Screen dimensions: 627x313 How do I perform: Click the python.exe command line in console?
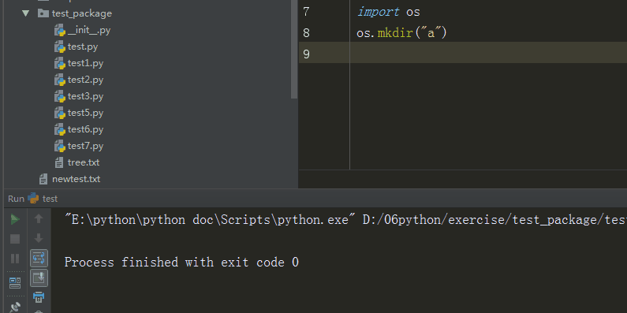345,219
